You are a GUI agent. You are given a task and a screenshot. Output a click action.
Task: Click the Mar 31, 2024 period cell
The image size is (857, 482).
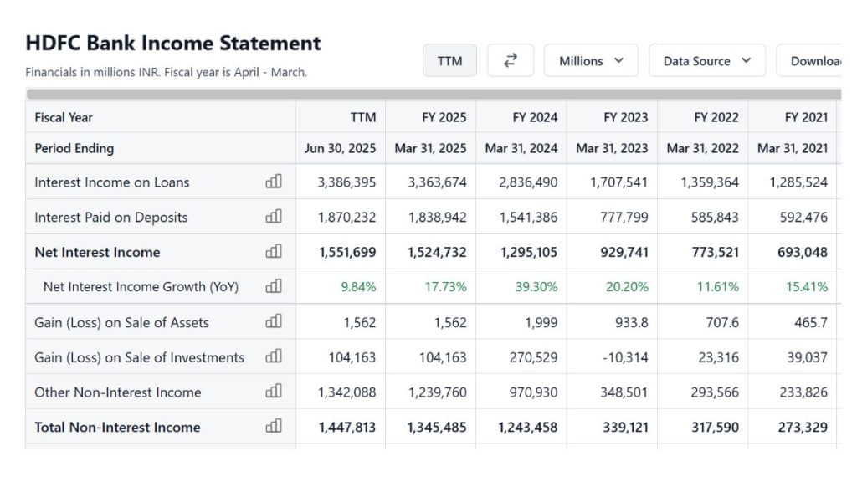pyautogui.click(x=521, y=148)
